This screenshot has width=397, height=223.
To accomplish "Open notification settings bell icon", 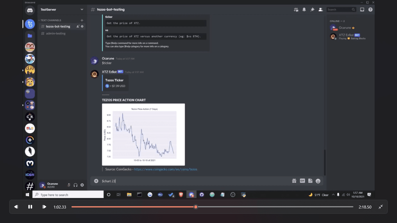I will click(304, 10).
